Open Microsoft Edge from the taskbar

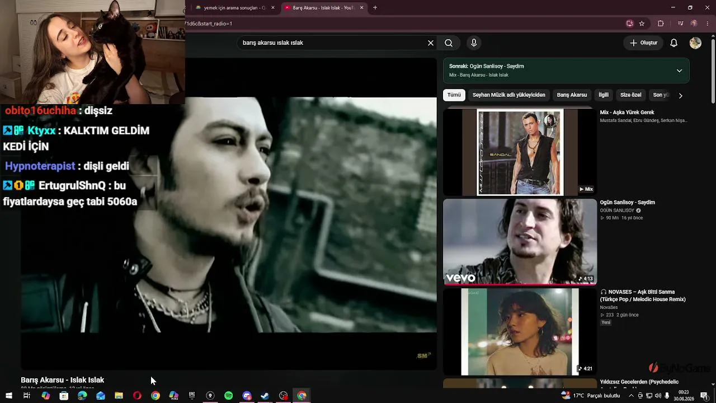(82, 396)
